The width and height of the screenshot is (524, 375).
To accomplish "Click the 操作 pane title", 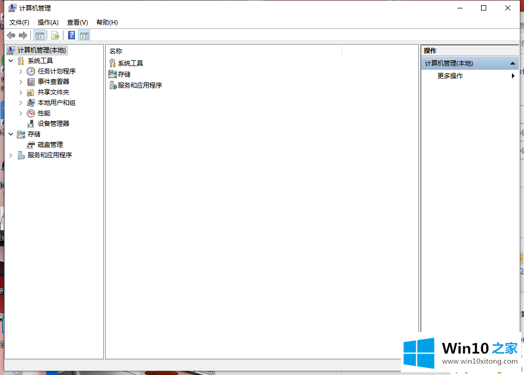I will (430, 51).
